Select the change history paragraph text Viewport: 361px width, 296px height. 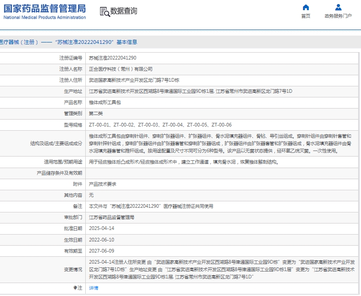pyautogui.click(x=222, y=269)
